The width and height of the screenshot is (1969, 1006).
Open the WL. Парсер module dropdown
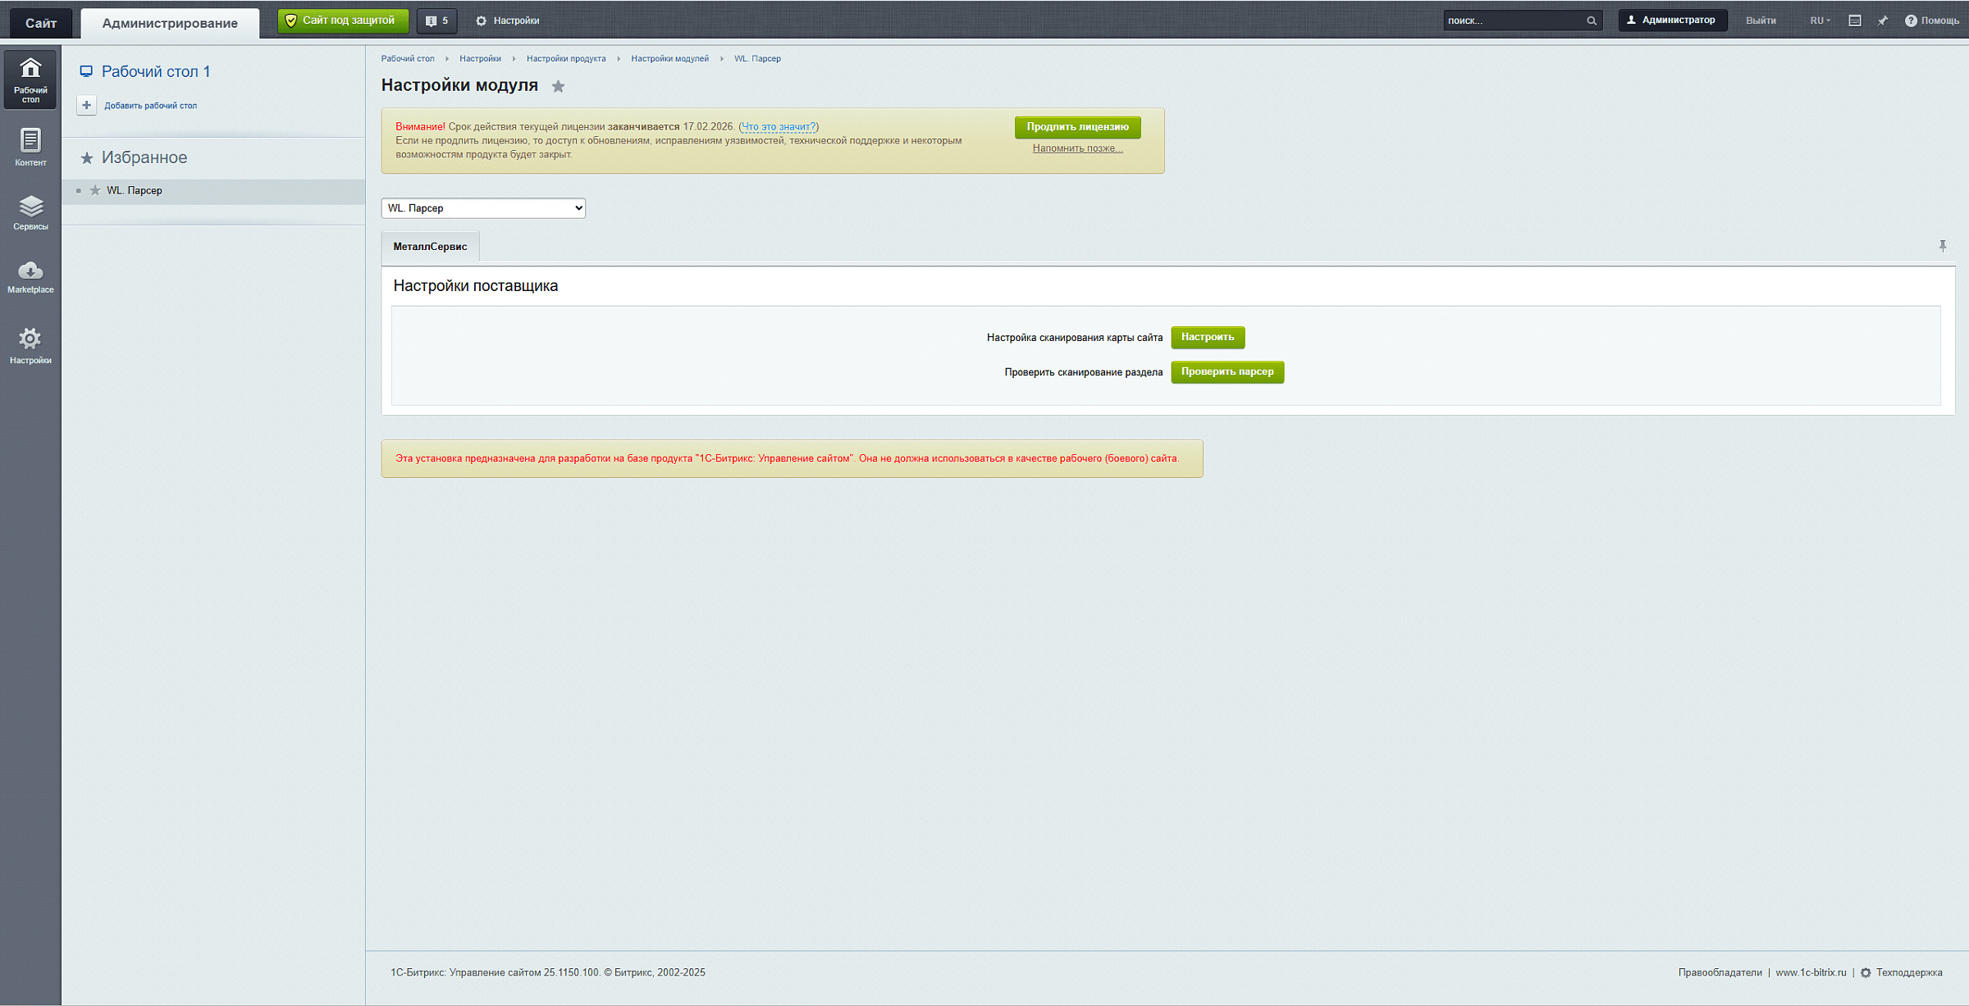click(483, 208)
